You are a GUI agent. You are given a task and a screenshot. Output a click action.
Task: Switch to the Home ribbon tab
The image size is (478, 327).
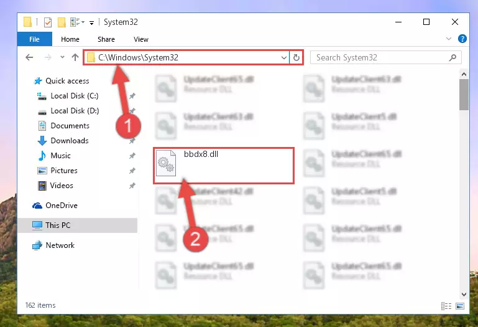(70, 39)
